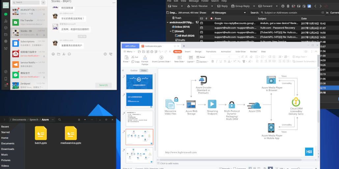
Task: Toggle underline formatting in WPS ribbon
Action: point(221,61)
